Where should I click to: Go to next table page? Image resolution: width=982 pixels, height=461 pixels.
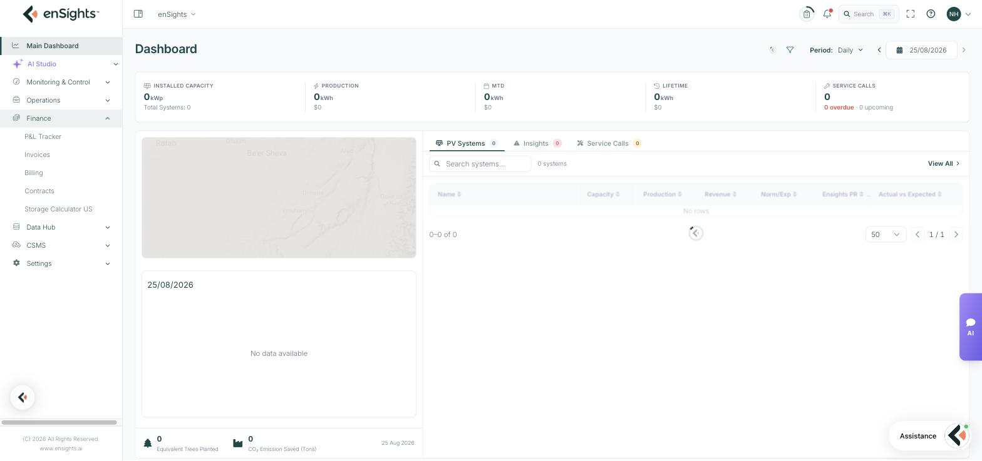(956, 235)
